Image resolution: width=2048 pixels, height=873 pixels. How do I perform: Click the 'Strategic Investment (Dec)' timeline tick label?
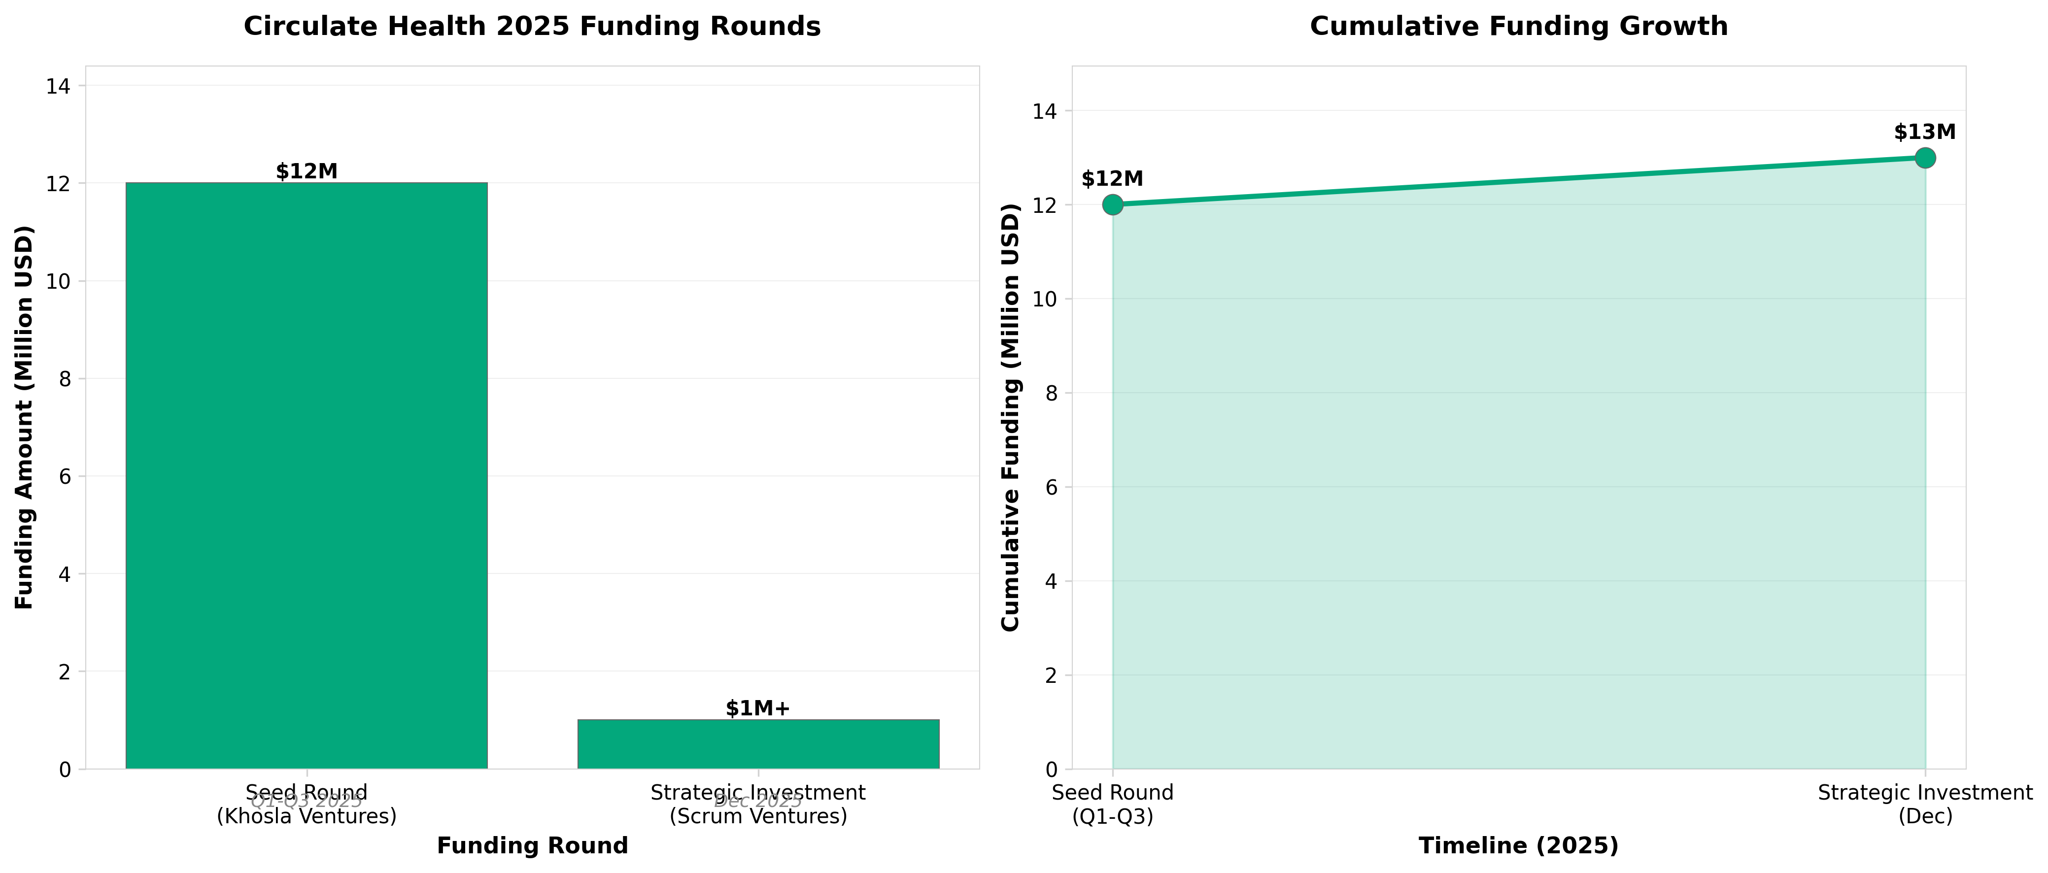pos(1925,804)
